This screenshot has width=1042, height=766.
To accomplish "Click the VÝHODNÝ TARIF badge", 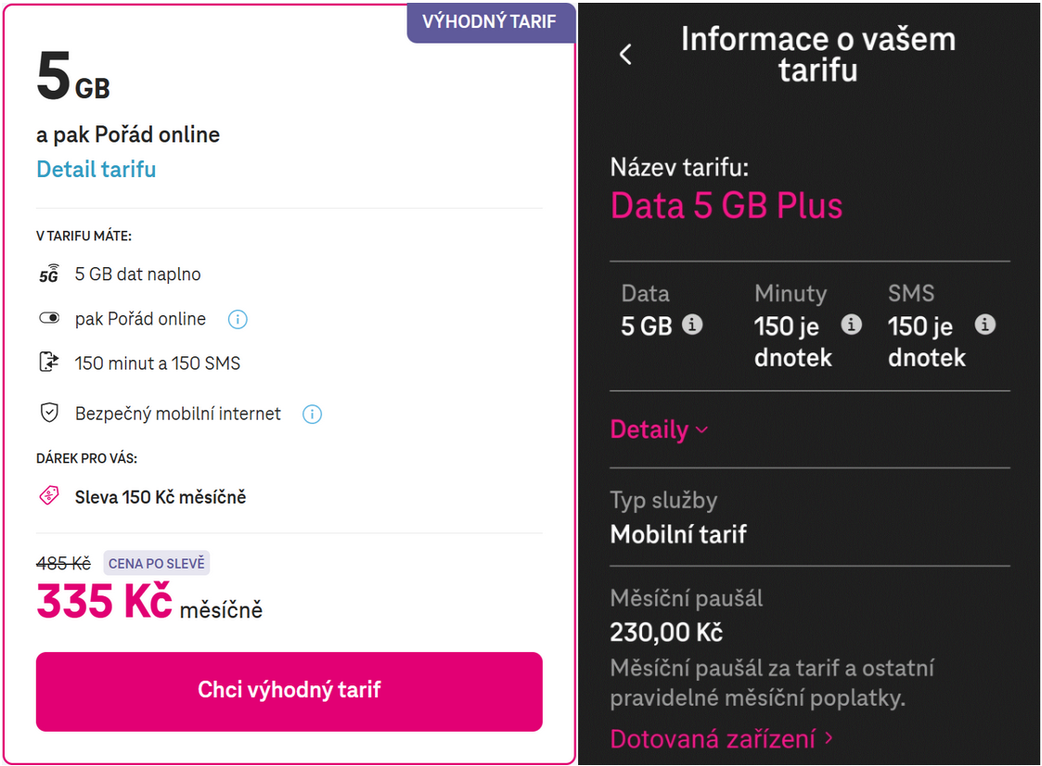I will 491,22.
